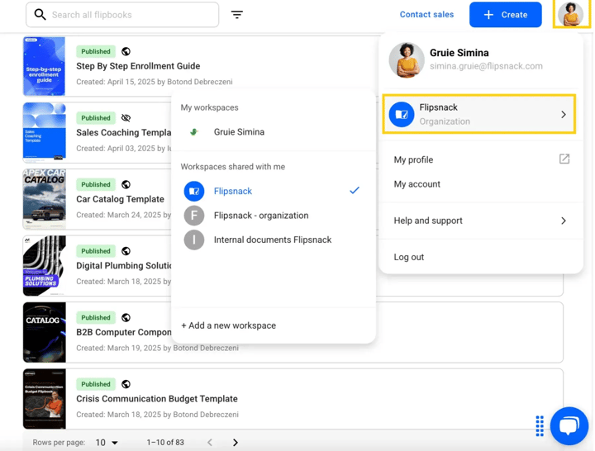Viewport: 595px width, 451px height.
Task: Open Crisis Communication Budget thumbnail
Action: tap(44, 399)
